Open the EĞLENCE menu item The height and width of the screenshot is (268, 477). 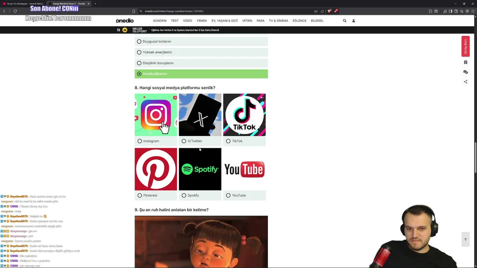300,21
